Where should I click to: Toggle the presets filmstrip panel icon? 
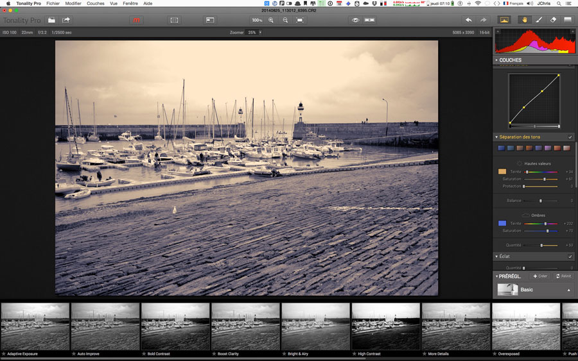(174, 21)
